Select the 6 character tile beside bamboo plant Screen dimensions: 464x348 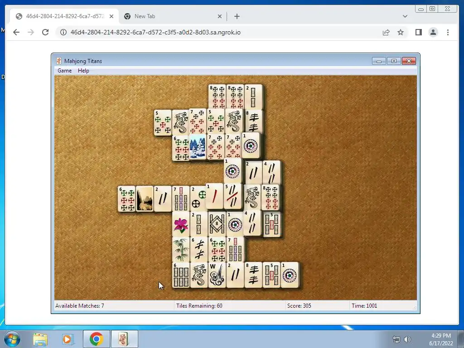pyautogui.click(x=199, y=250)
